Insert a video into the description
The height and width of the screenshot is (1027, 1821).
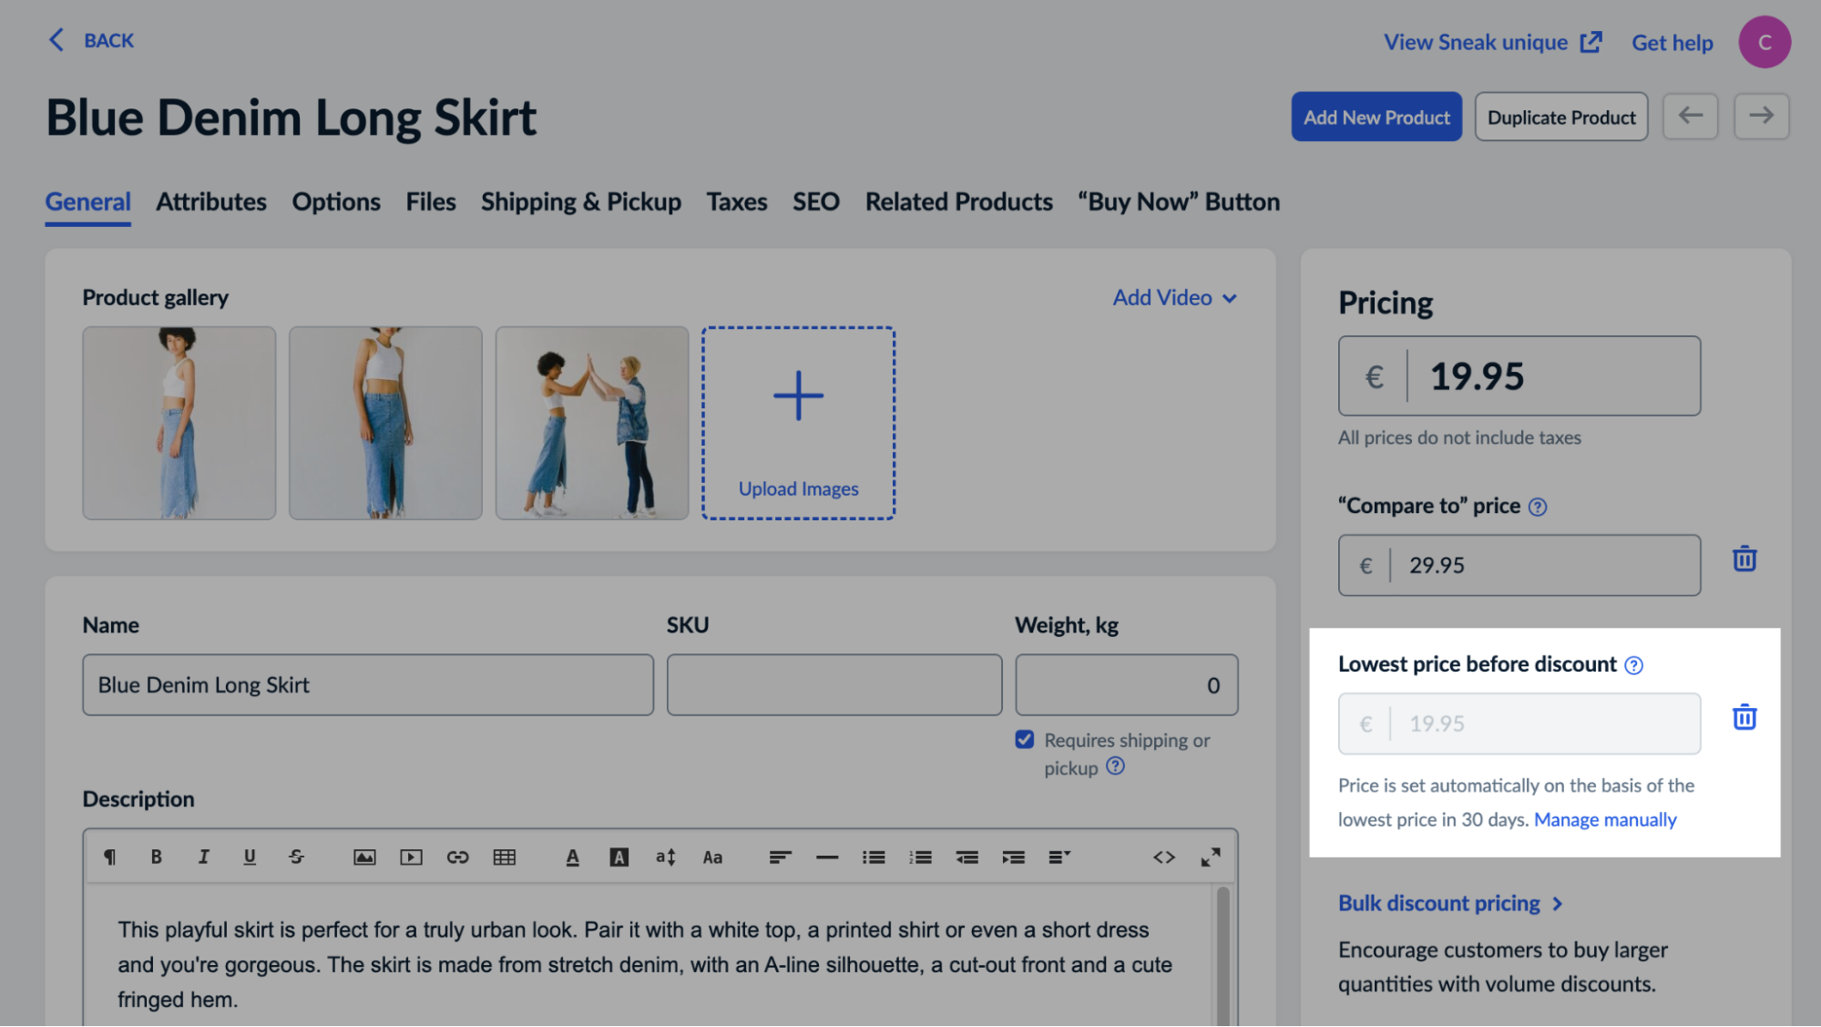click(411, 857)
